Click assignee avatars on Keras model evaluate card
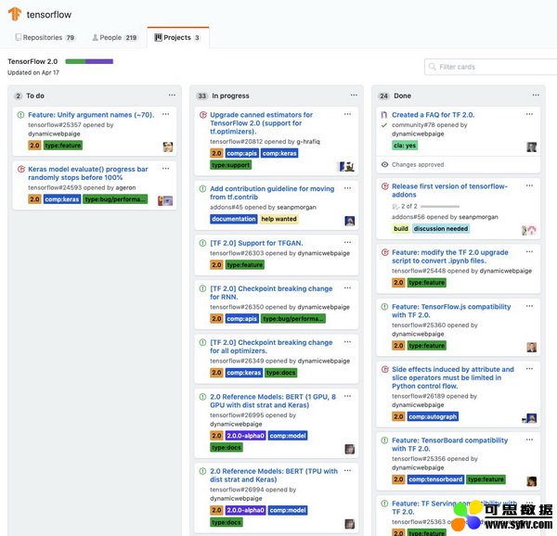Image resolution: width=557 pixels, height=536 pixels. (165, 201)
